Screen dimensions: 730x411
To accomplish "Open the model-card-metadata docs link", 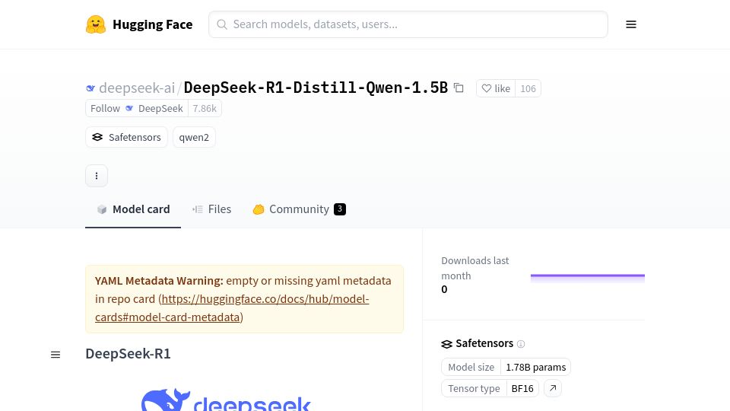I will point(233,308).
